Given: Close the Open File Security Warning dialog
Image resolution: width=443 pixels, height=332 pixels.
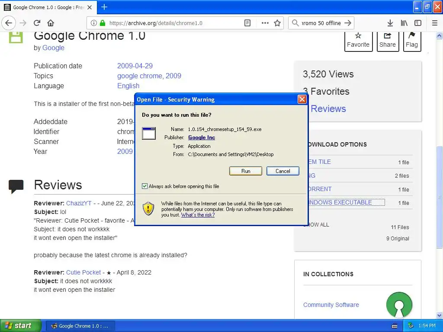Looking at the screenshot, I should [302, 99].
